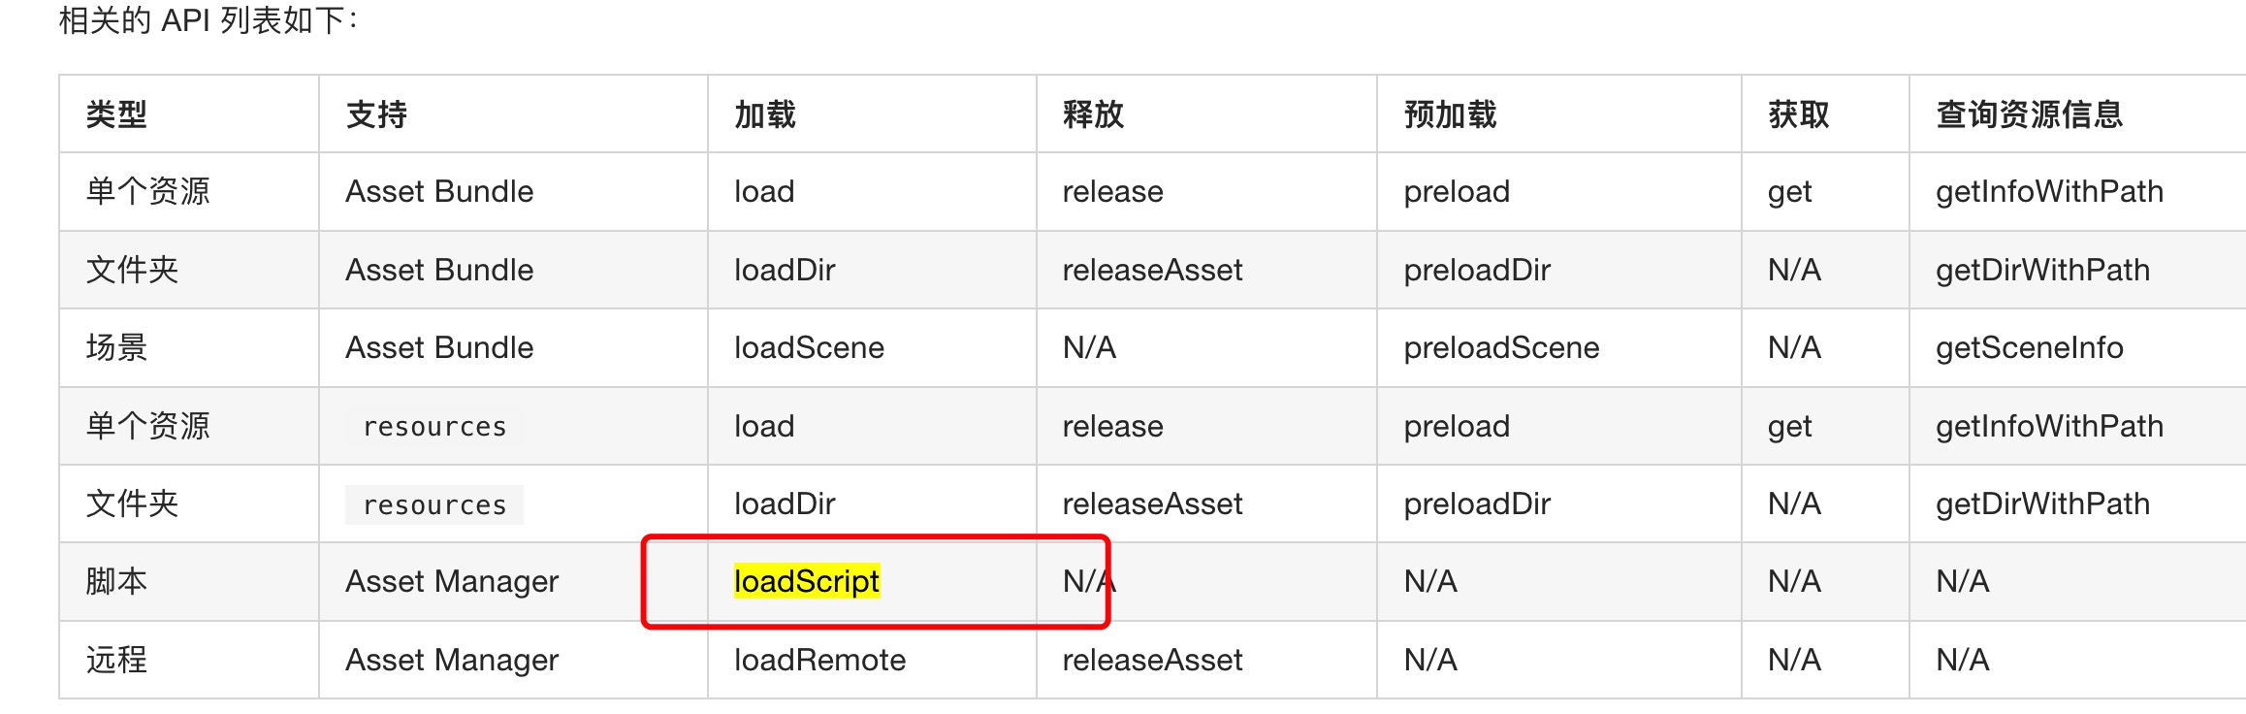Select the 获取 column header
The width and height of the screenshot is (2246, 714).
(1798, 114)
